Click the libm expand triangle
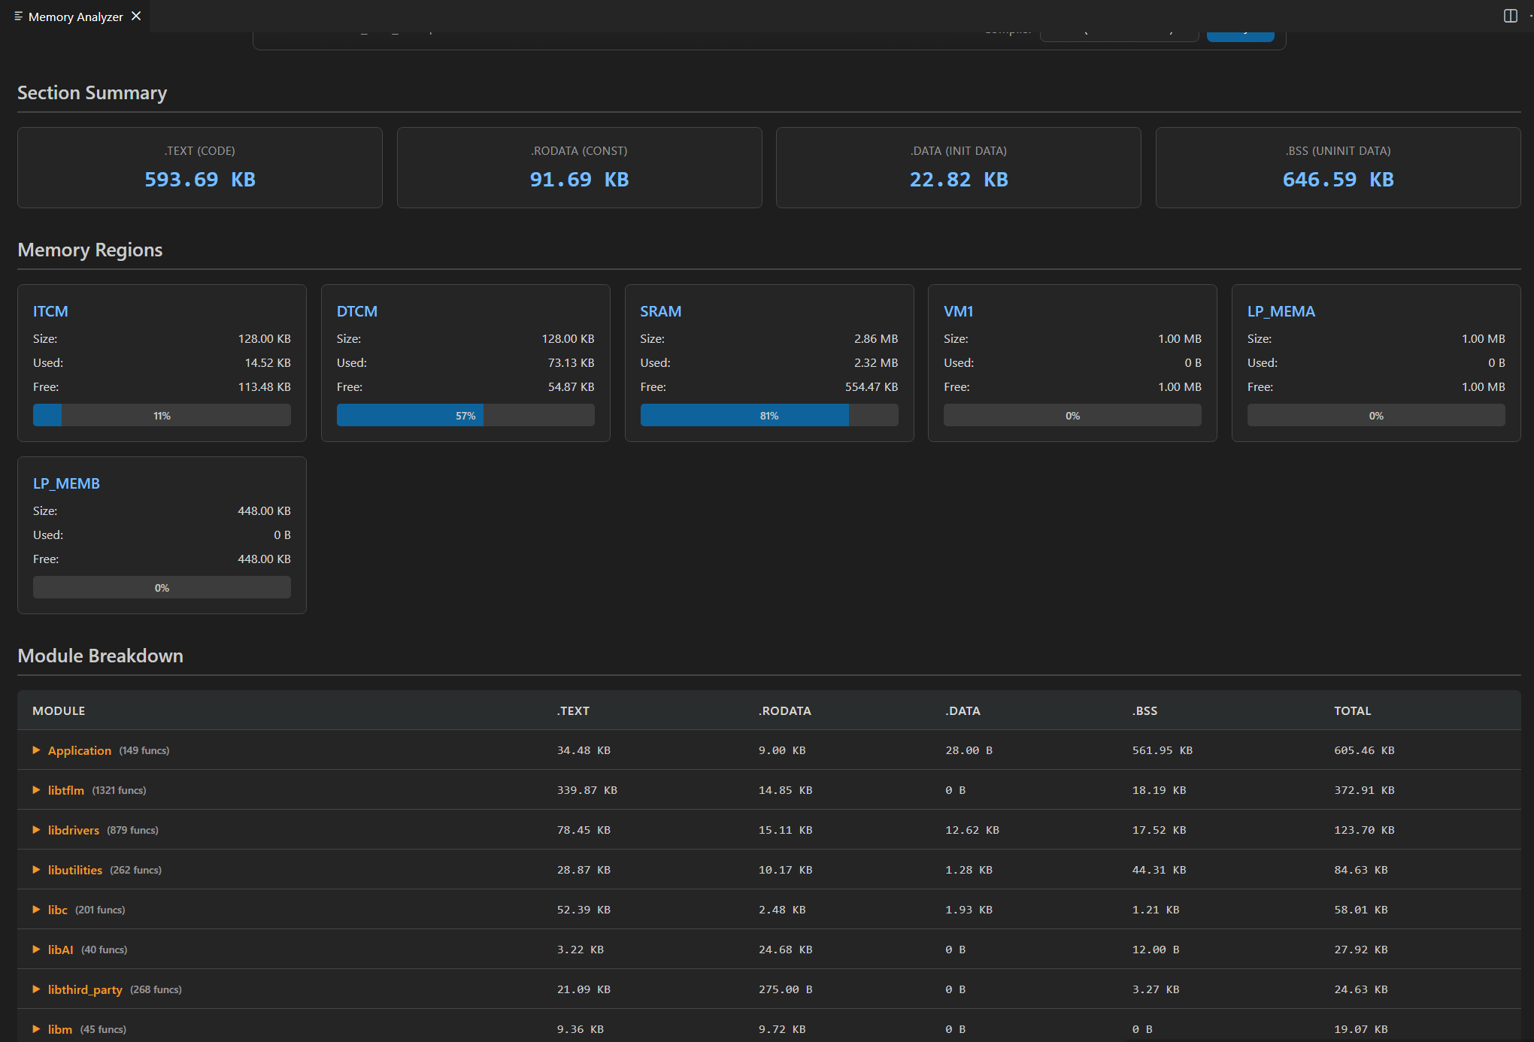The image size is (1534, 1042). [36, 1029]
